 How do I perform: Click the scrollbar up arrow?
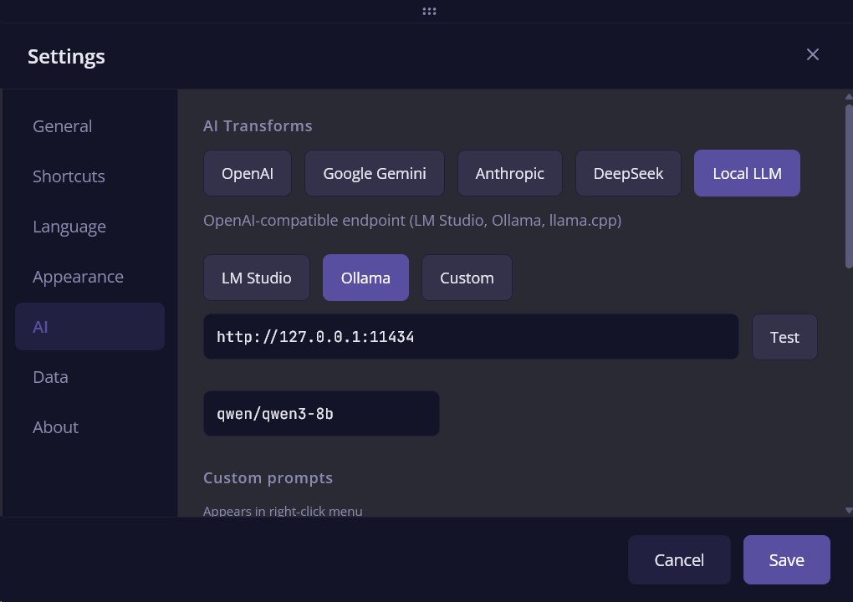(x=848, y=97)
